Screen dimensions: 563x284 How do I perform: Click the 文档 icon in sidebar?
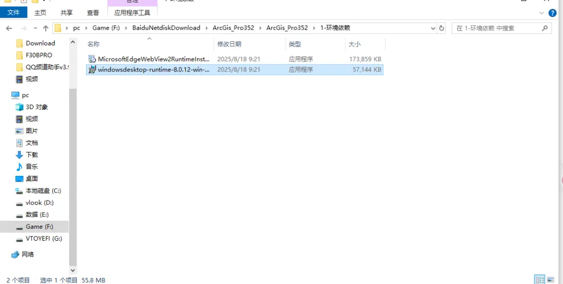pyautogui.click(x=19, y=143)
